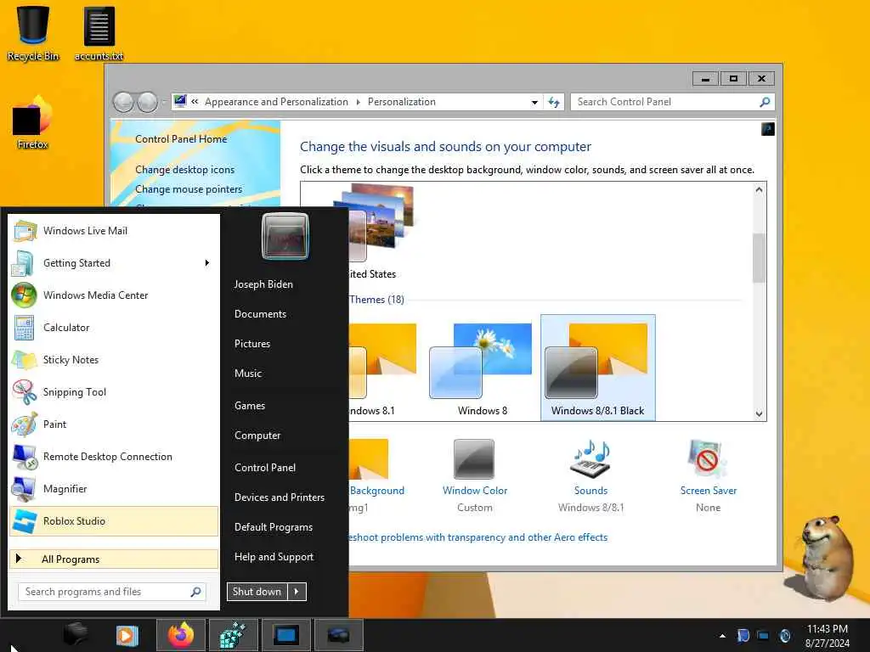This screenshot has height=652, width=870.
Task: Click the Firefox taskbar icon
Action: pos(181,635)
